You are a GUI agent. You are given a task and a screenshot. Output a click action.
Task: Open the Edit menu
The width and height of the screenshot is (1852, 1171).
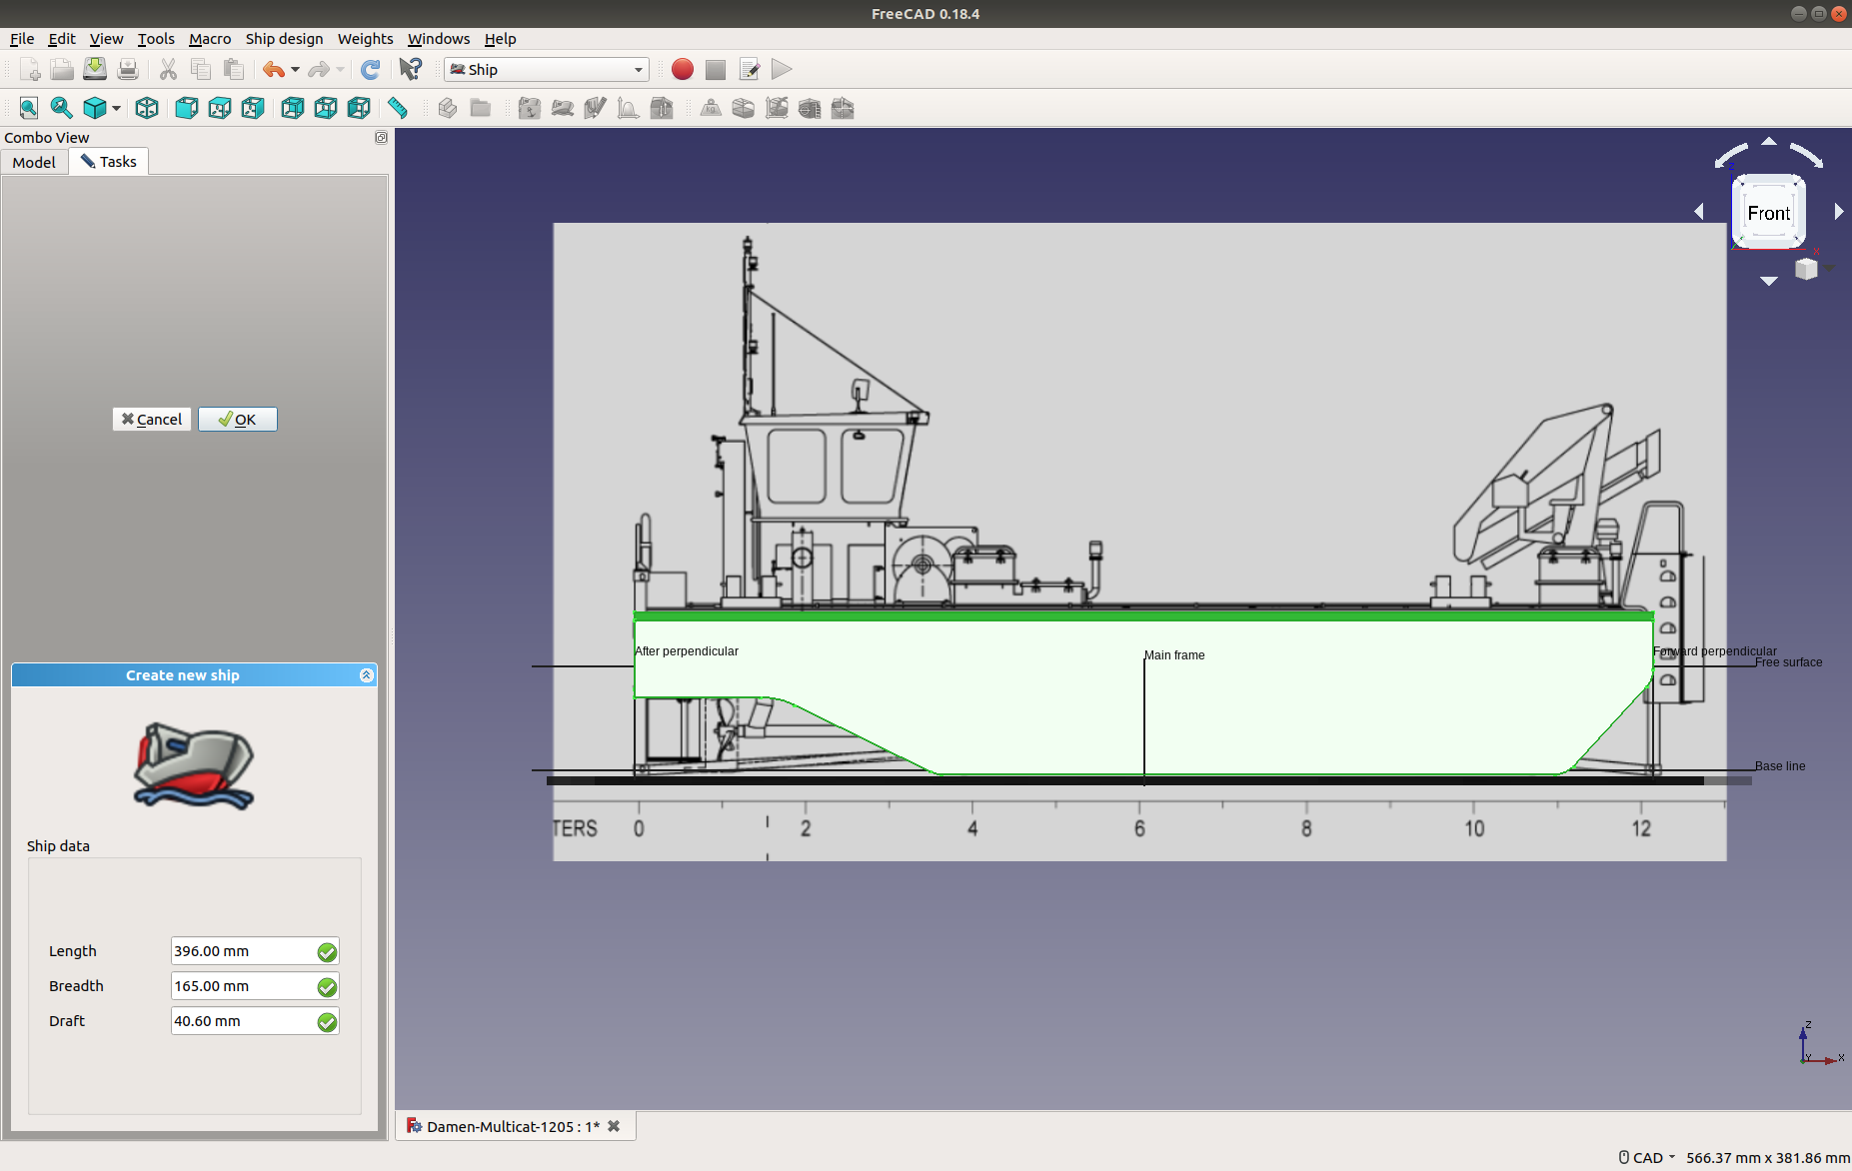(x=62, y=39)
